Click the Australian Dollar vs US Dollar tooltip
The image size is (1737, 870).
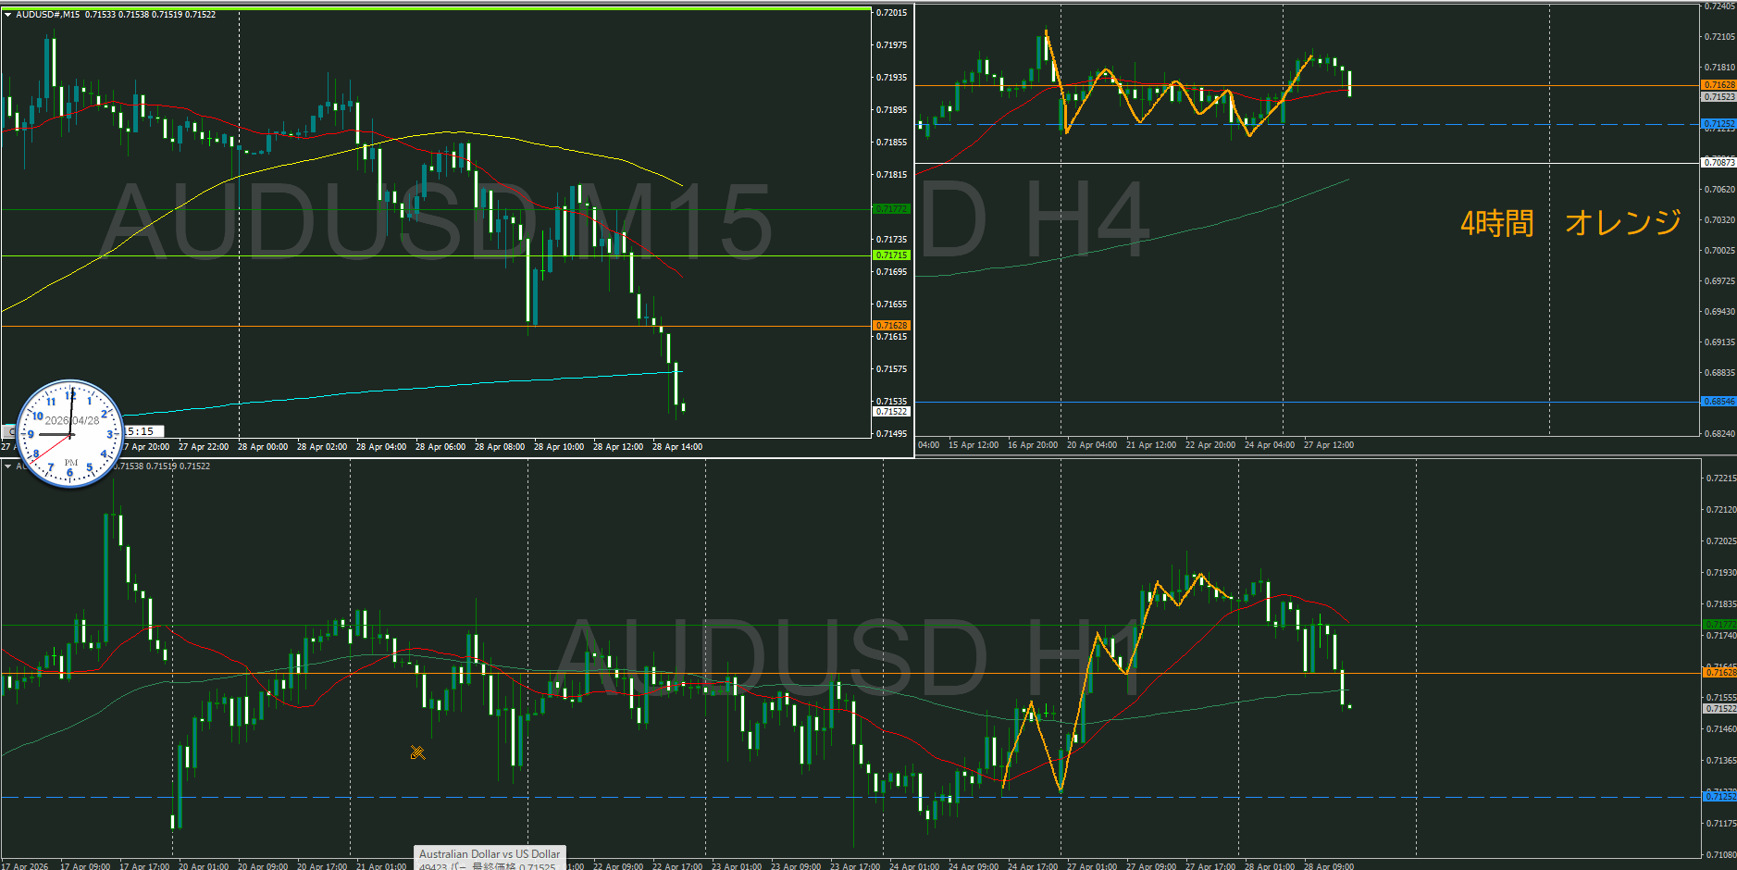[489, 854]
